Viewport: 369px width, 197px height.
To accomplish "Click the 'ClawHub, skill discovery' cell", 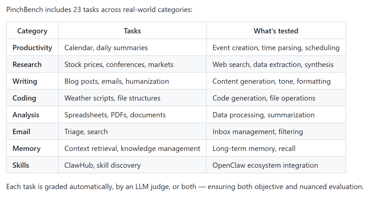I will click(x=102, y=165).
